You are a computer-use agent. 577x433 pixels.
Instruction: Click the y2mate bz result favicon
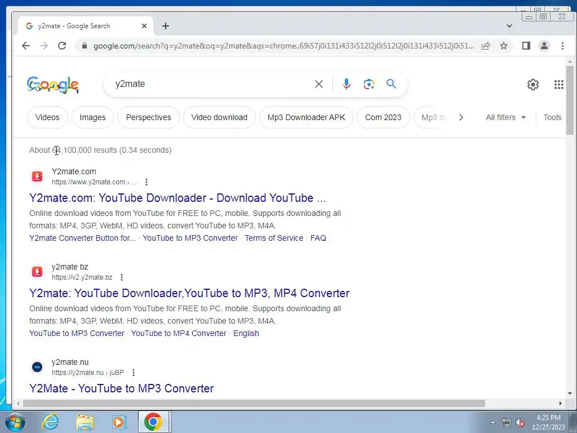(x=37, y=272)
